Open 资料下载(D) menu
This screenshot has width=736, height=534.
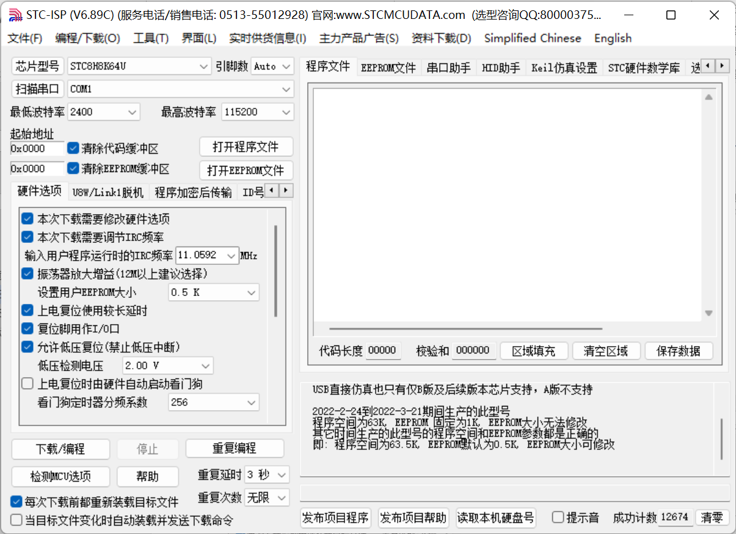[442, 38]
